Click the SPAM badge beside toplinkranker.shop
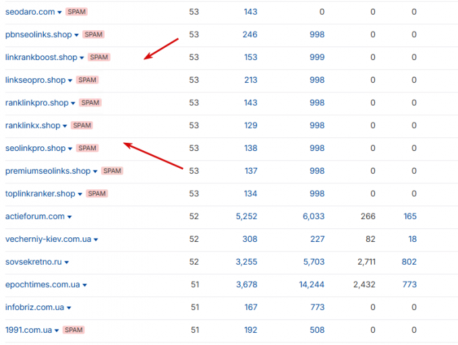This screenshot has height=345, width=458. tap(97, 193)
